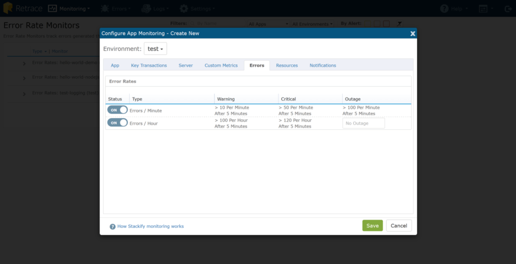
Task: Click the help icon beside How Stackify monitoring works
Action: coord(113,226)
